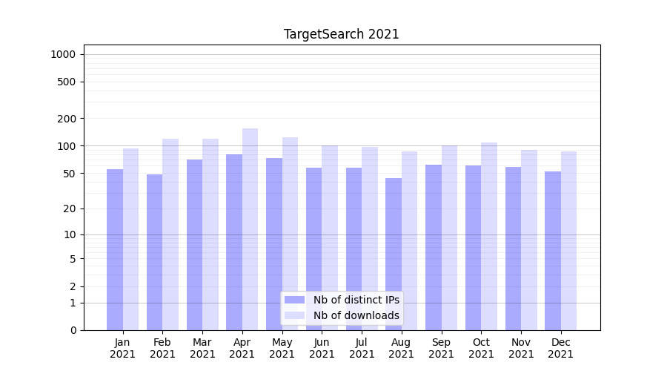Click the dark blue distinct IPs legend swatch
Viewport: 667px width, 371px height.
coord(294,300)
